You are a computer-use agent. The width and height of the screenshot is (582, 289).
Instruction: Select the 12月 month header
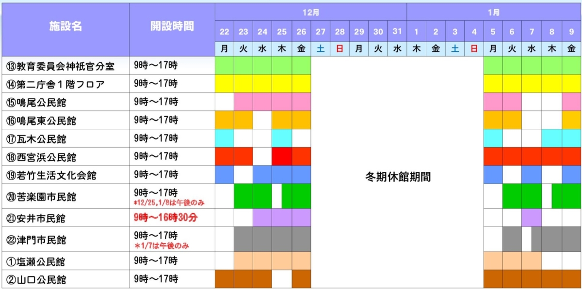coord(311,12)
